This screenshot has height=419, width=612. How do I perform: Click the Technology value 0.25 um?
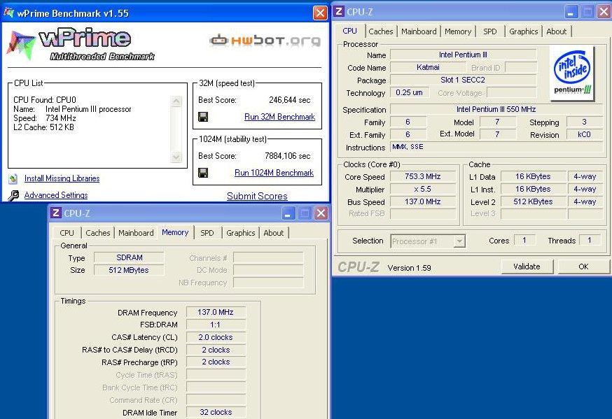tap(409, 92)
